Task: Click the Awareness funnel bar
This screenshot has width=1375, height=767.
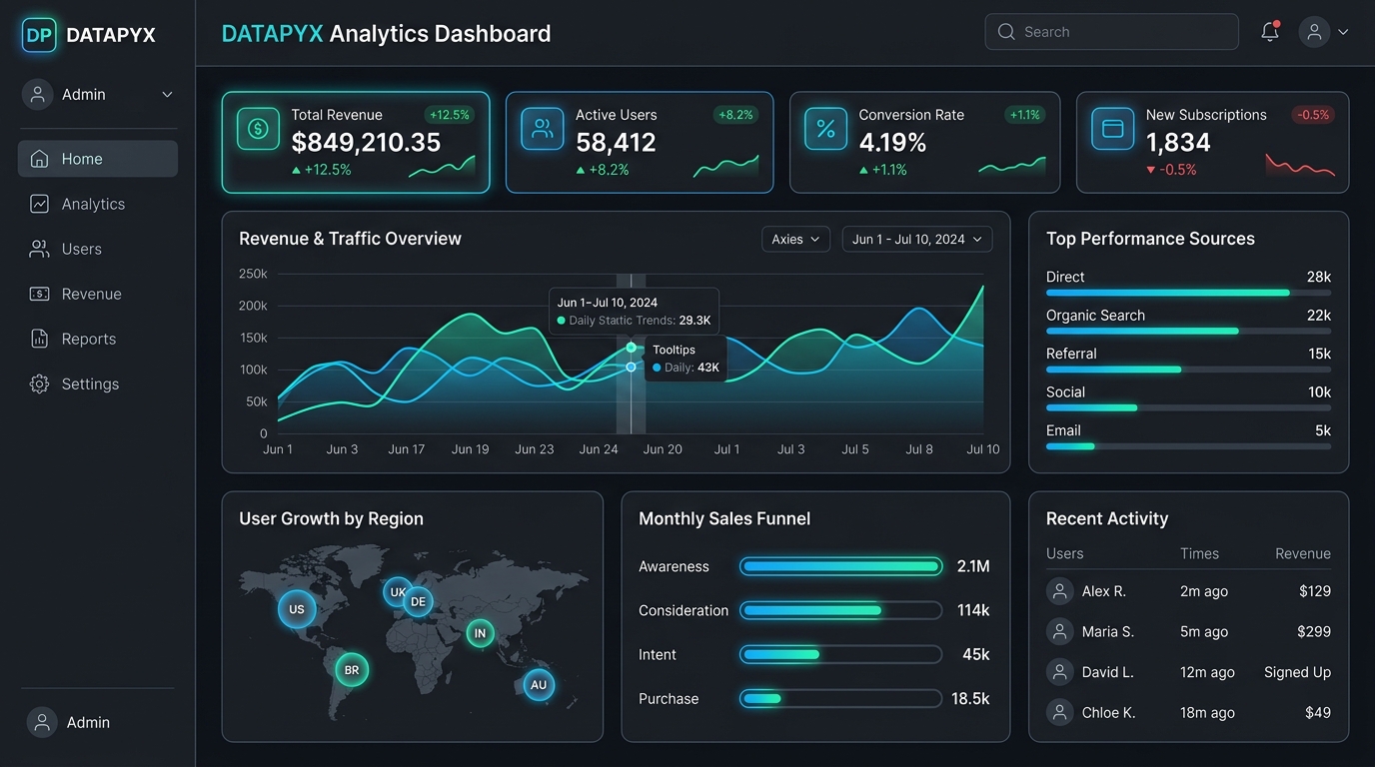Action: [840, 566]
